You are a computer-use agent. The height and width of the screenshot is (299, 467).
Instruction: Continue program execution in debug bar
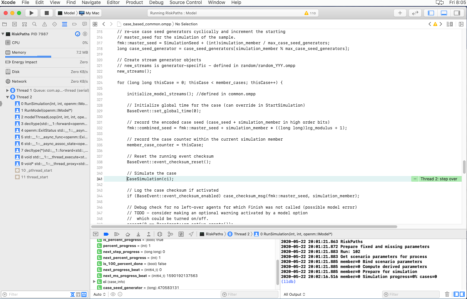[x=117, y=234]
